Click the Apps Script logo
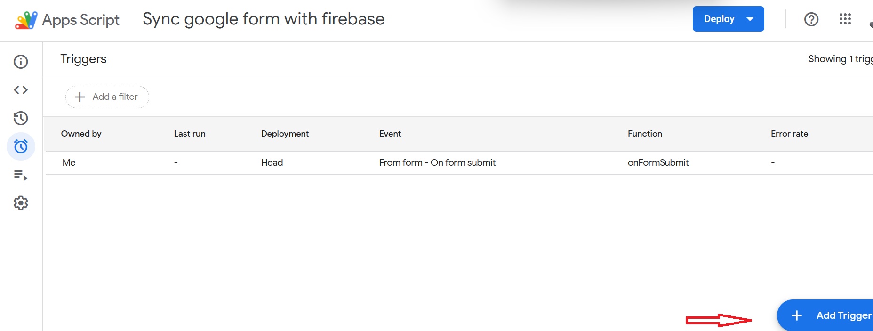 click(x=26, y=20)
